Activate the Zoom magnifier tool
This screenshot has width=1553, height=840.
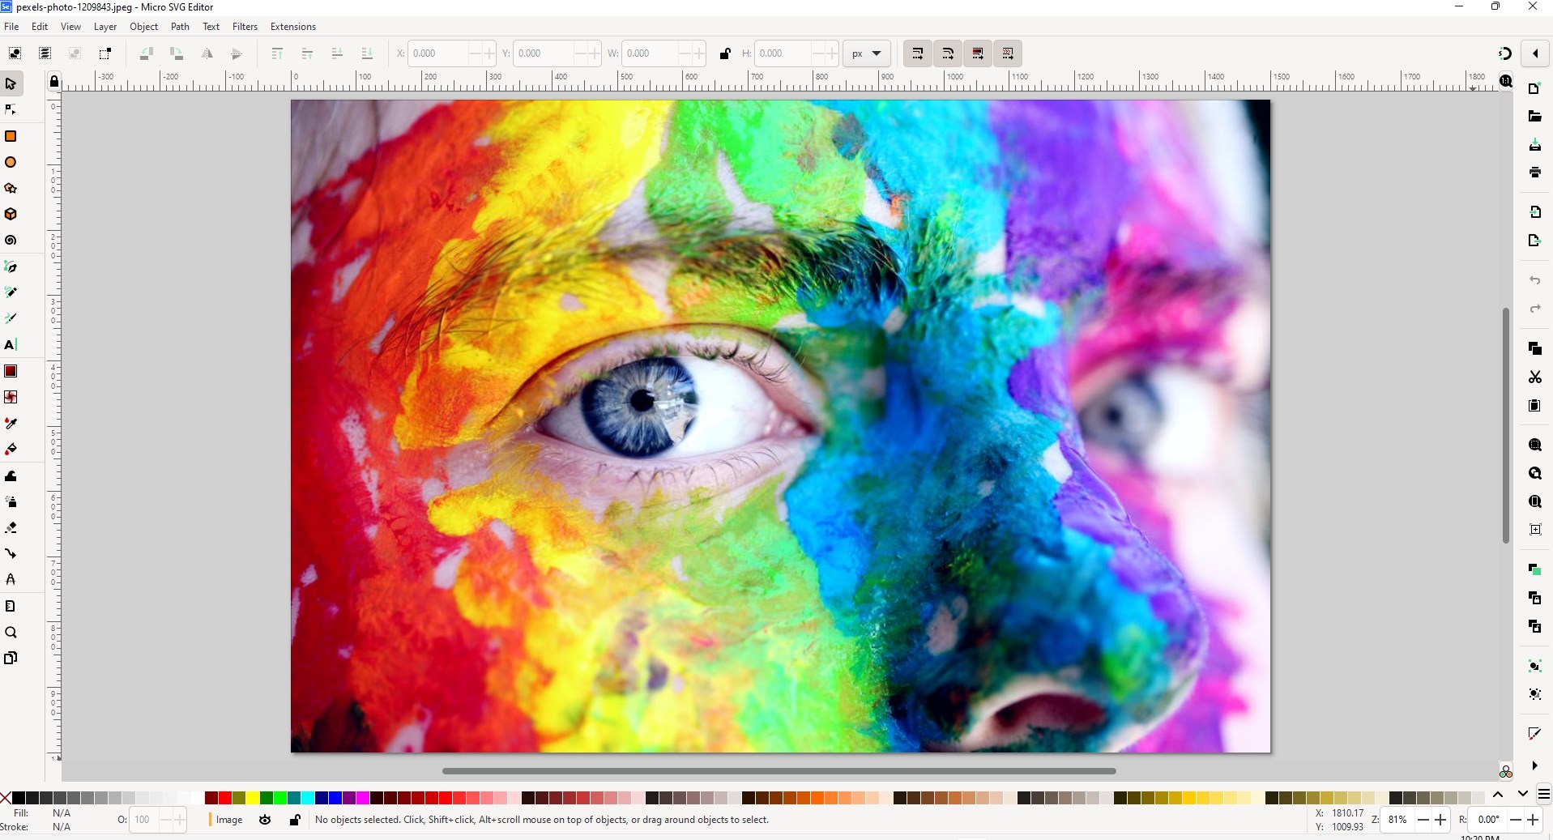tap(11, 633)
